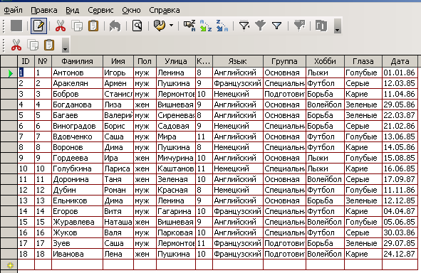Click the street cell Красная
The height and width of the screenshot is (273, 421).
(176, 190)
